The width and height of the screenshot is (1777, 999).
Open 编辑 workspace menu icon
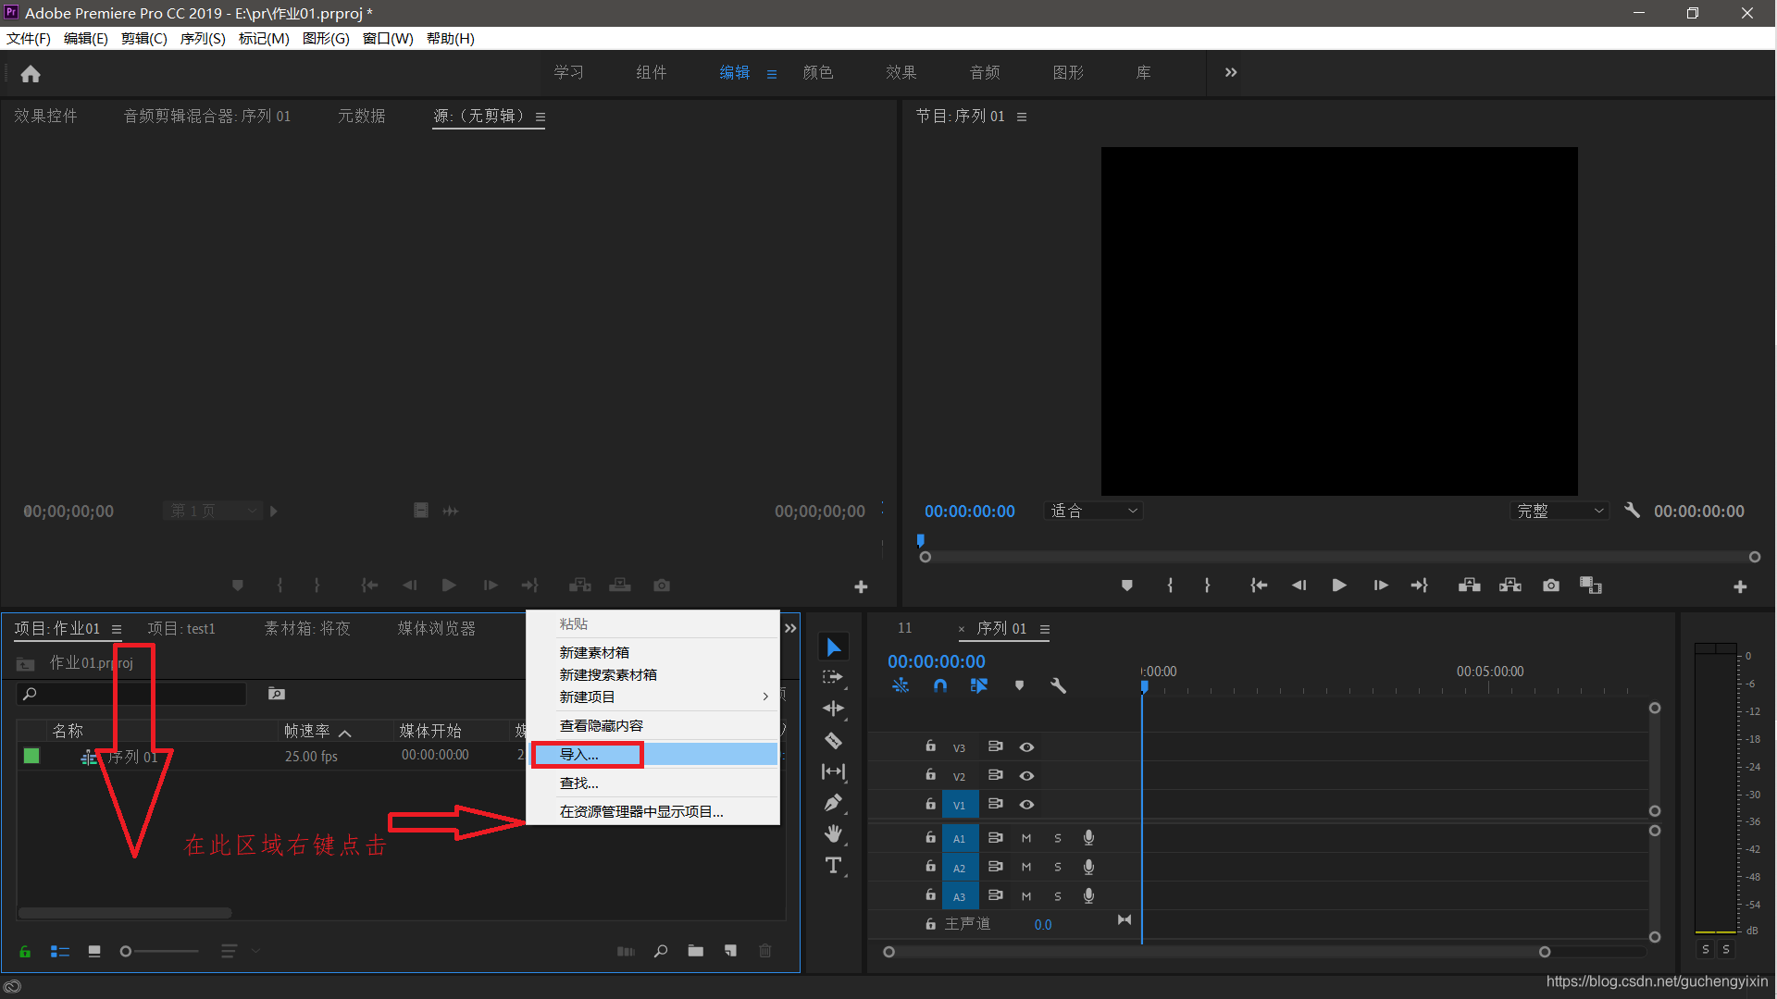tap(772, 74)
